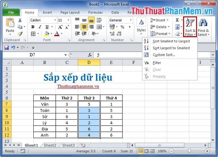Toggle Align Text Right
Screen dimensions: 218x157
coord(91,27)
